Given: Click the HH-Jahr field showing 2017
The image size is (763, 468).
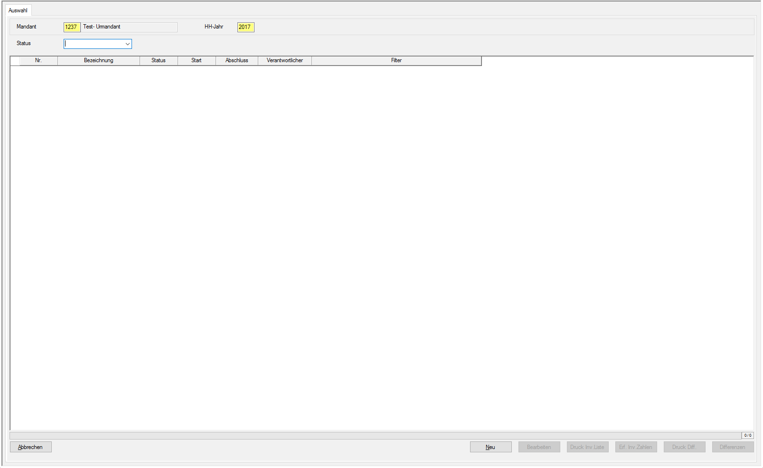Looking at the screenshot, I should pyautogui.click(x=245, y=27).
